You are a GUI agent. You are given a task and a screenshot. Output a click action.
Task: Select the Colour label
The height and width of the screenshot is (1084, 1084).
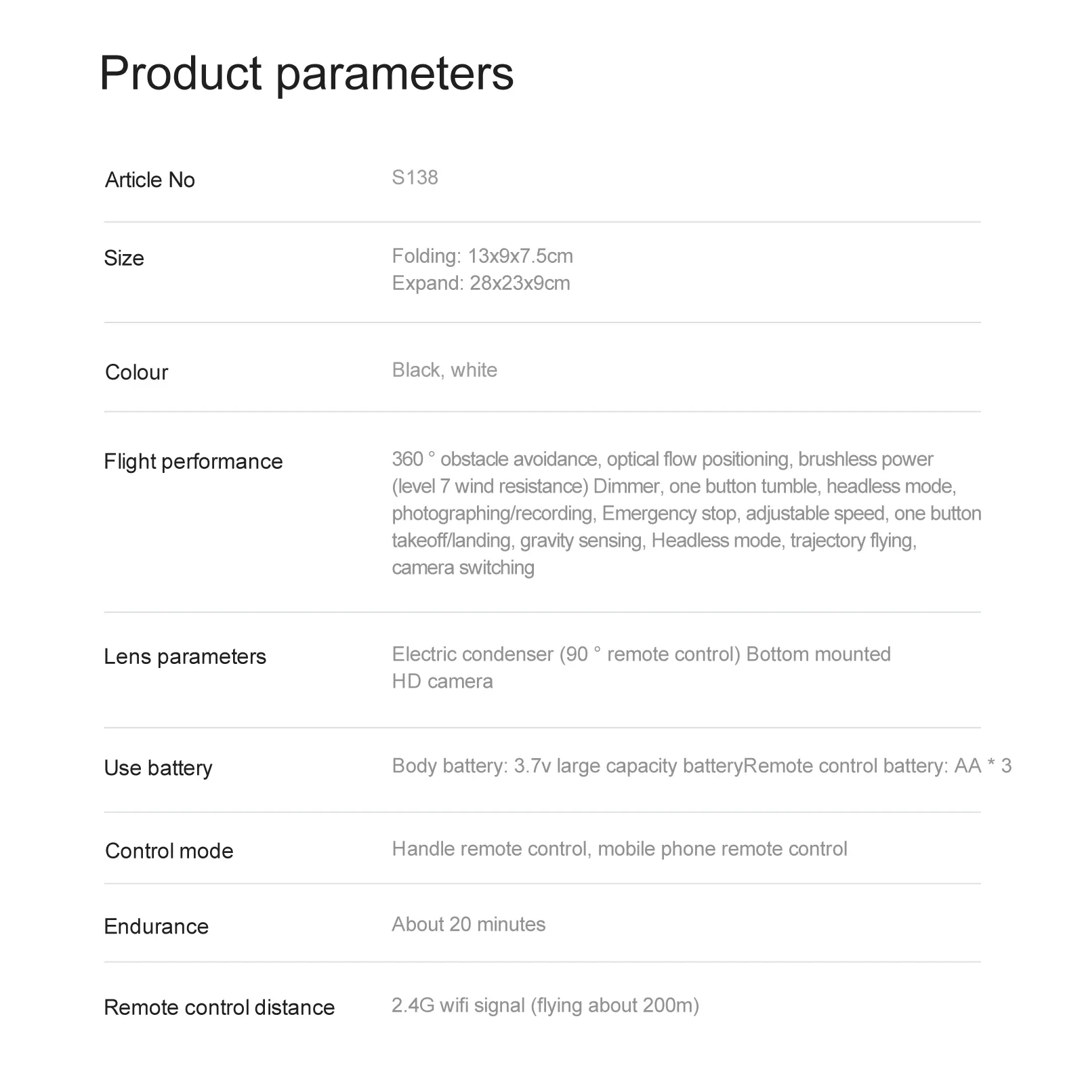pyautogui.click(x=136, y=372)
